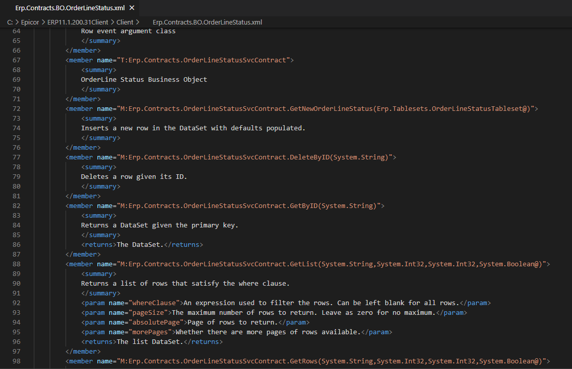Select line number 77 in the gutter
The width and height of the screenshot is (572, 369).
click(16, 157)
